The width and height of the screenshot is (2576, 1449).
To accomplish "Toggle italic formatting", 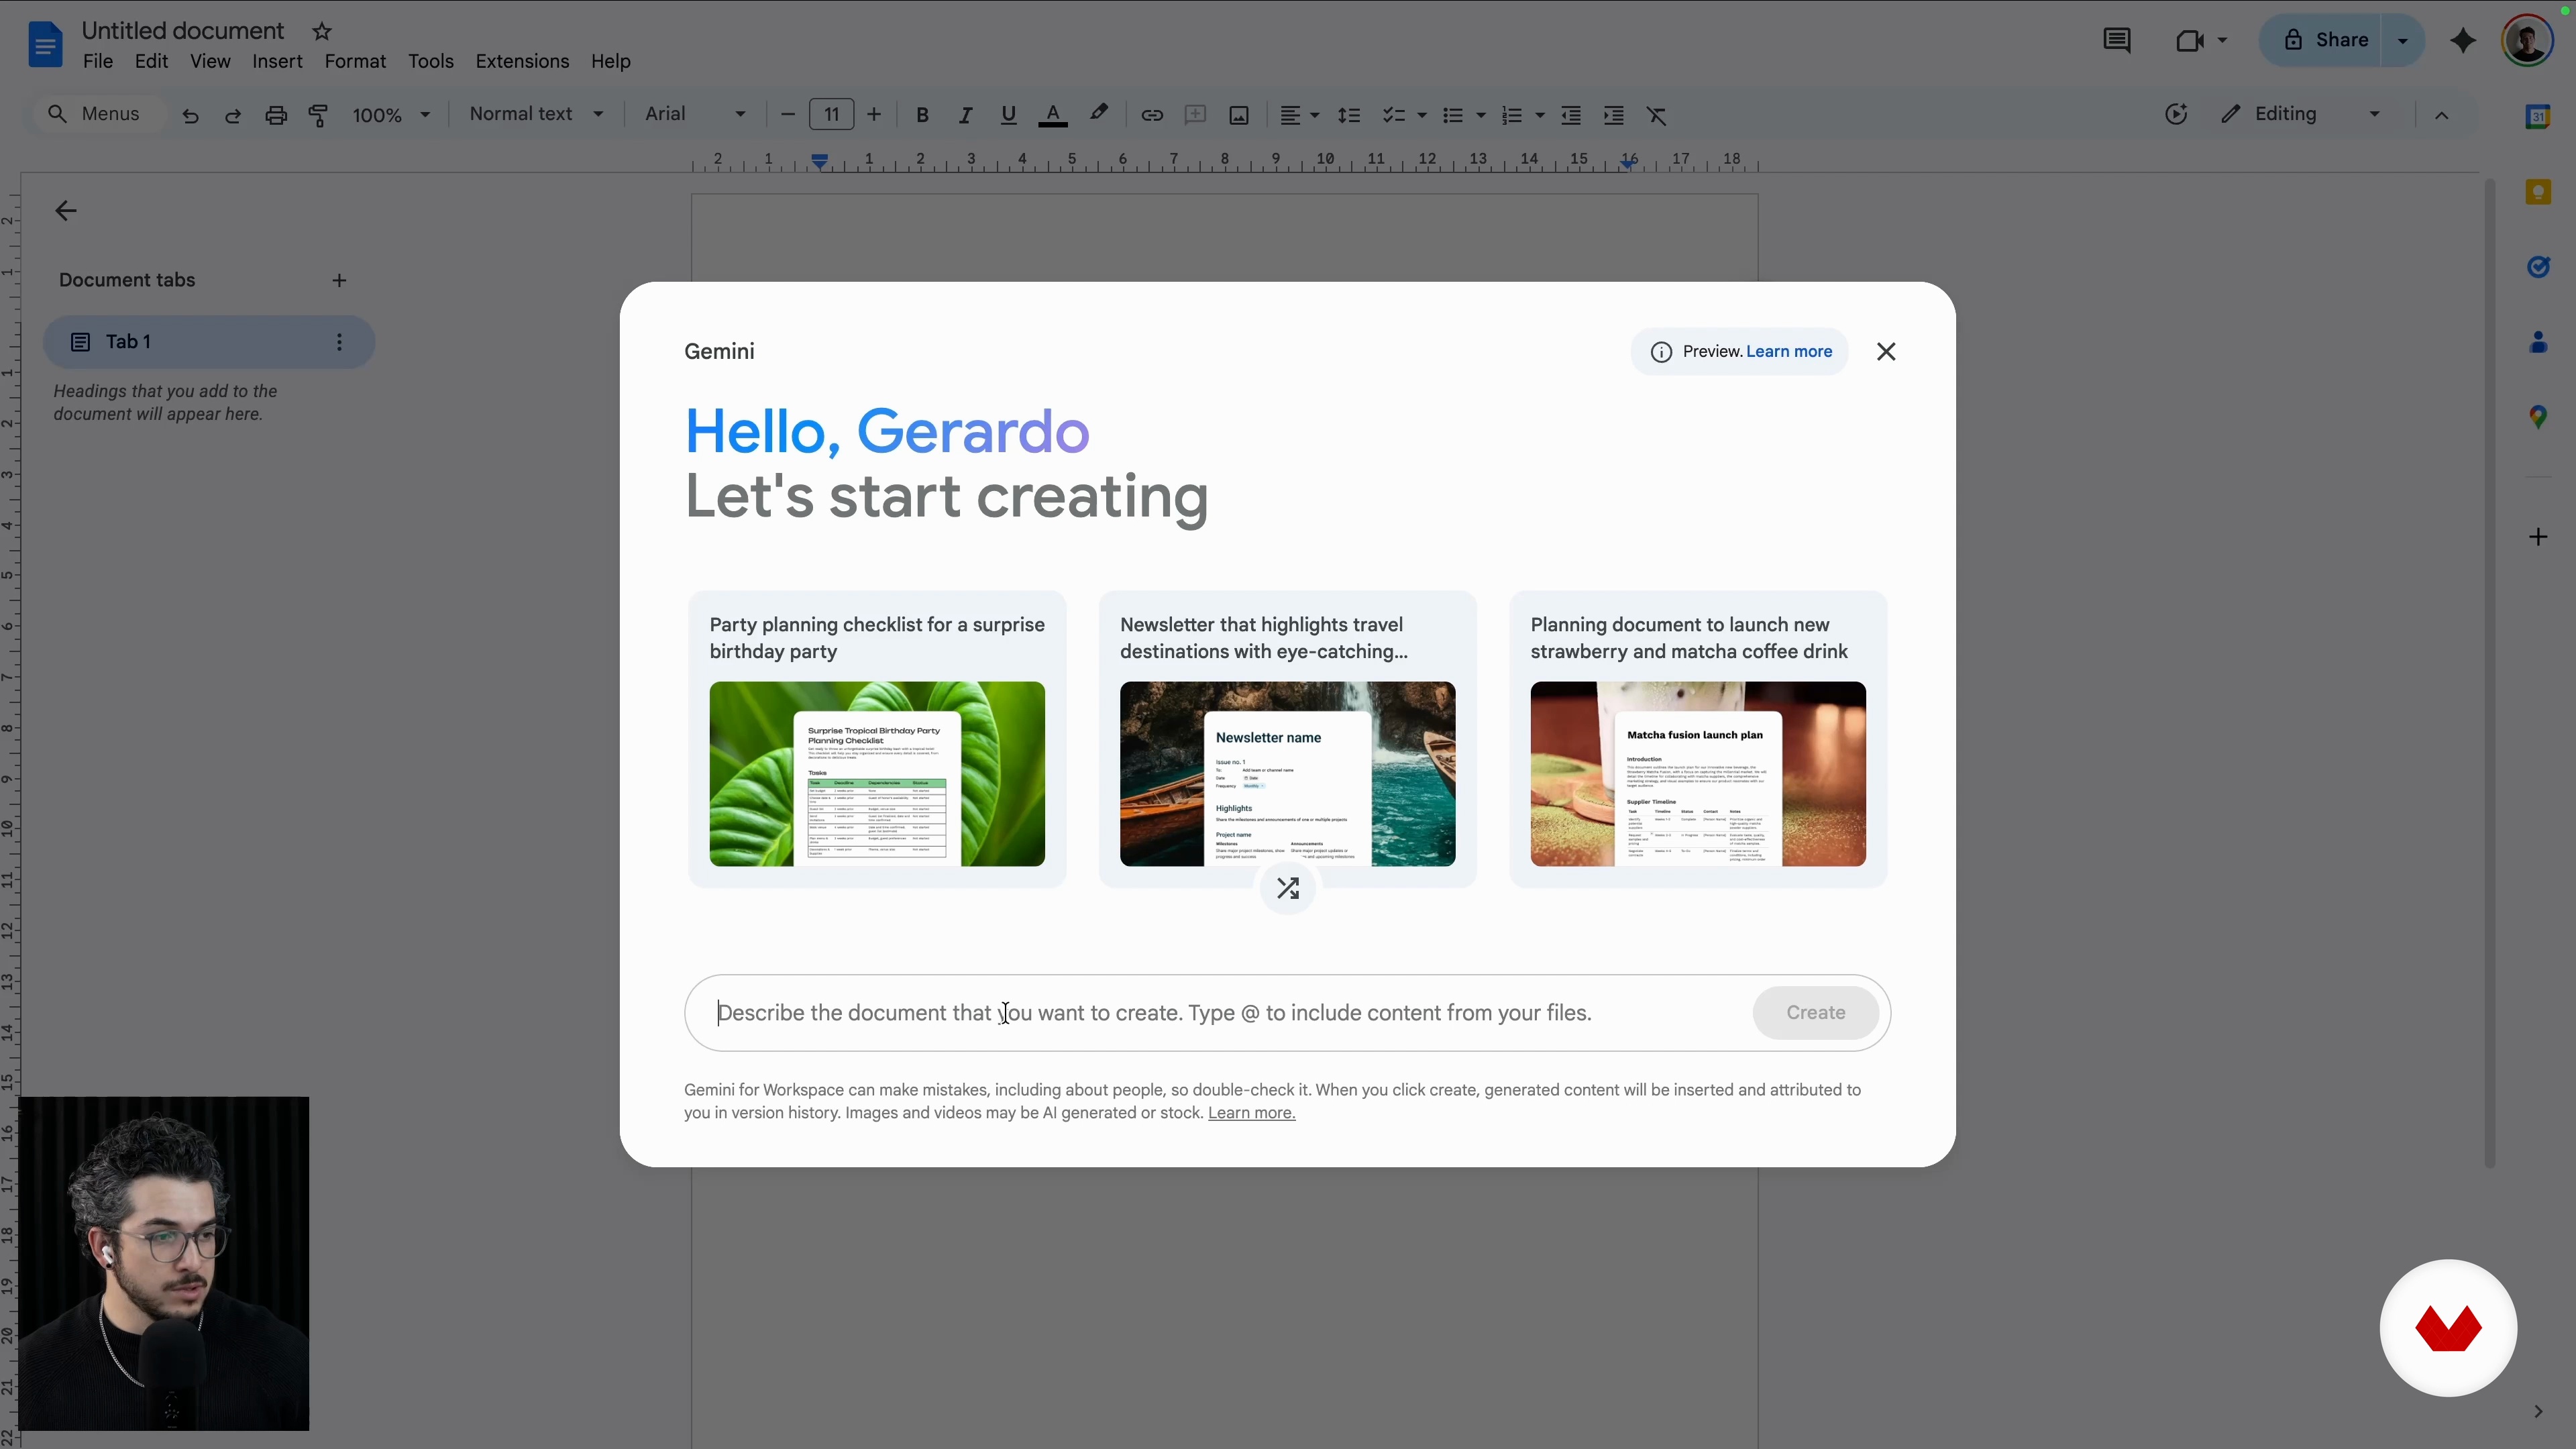I will (965, 116).
